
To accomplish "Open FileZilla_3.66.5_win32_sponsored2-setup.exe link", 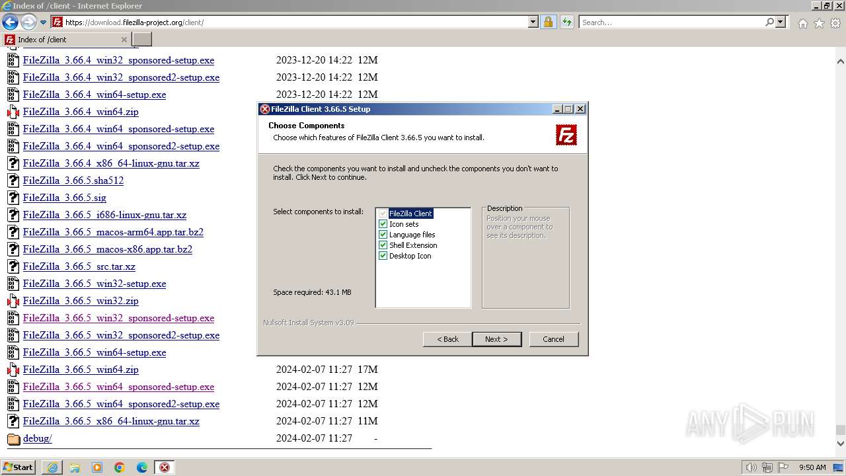I will click(121, 335).
